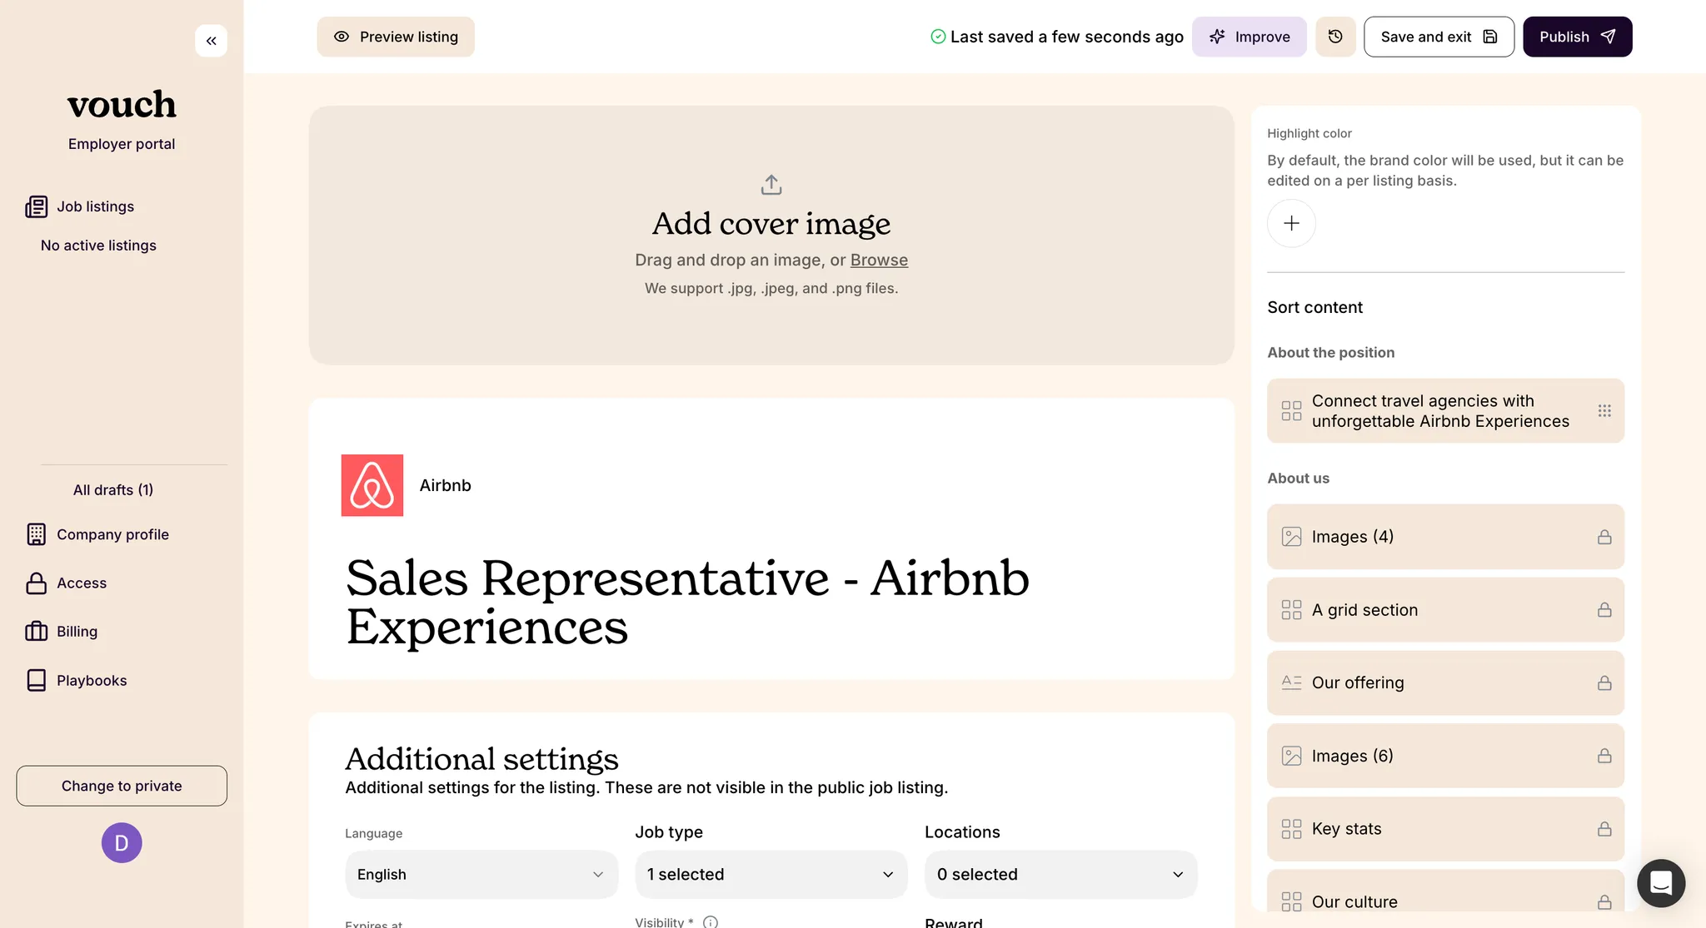Image resolution: width=1706 pixels, height=928 pixels.
Task: Edit the Sales Representative job title
Action: tap(688, 602)
